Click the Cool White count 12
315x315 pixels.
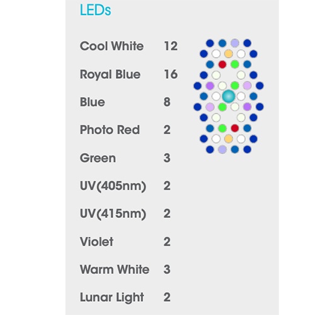[x=171, y=46]
